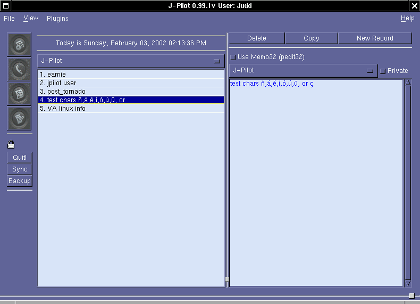Image resolution: width=420 pixels, height=304 pixels.
Task: Select memo '1. earnie'
Action: 131,75
